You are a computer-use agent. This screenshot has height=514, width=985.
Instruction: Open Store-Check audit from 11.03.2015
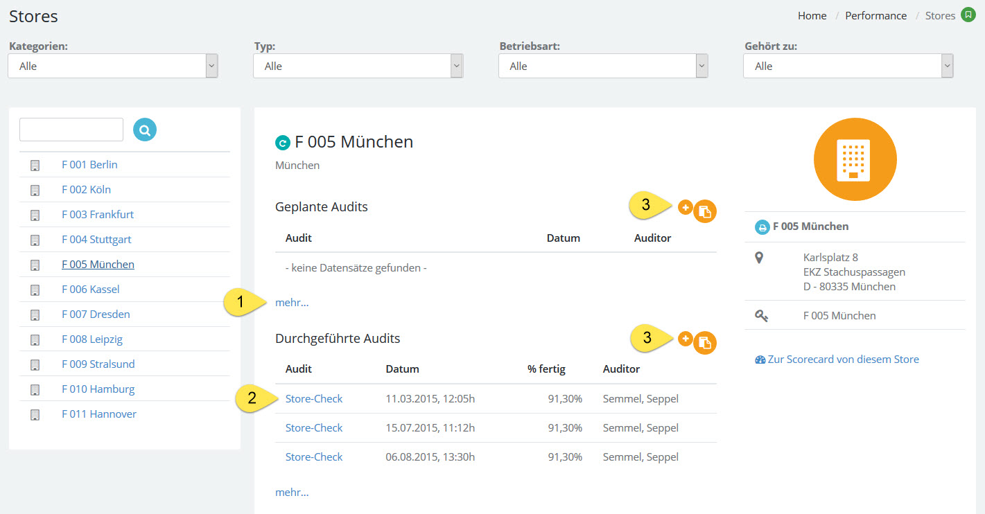[x=314, y=399]
